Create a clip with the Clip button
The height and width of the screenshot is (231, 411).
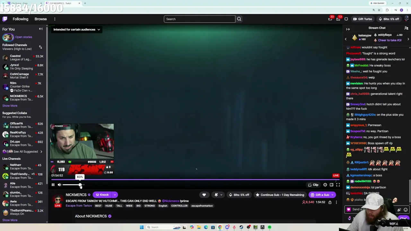313,185
